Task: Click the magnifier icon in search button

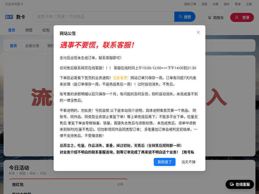Action: [x=181, y=17]
